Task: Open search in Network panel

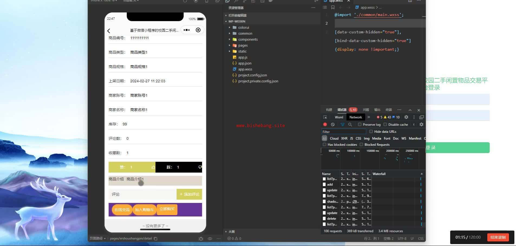Action: (x=350, y=125)
